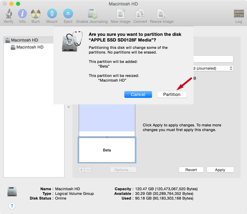247x214 pixels.
Task: Open help with the question mark button
Action: (12, 206)
